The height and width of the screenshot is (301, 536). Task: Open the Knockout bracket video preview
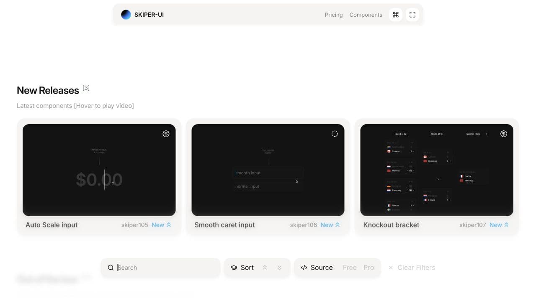point(437,170)
